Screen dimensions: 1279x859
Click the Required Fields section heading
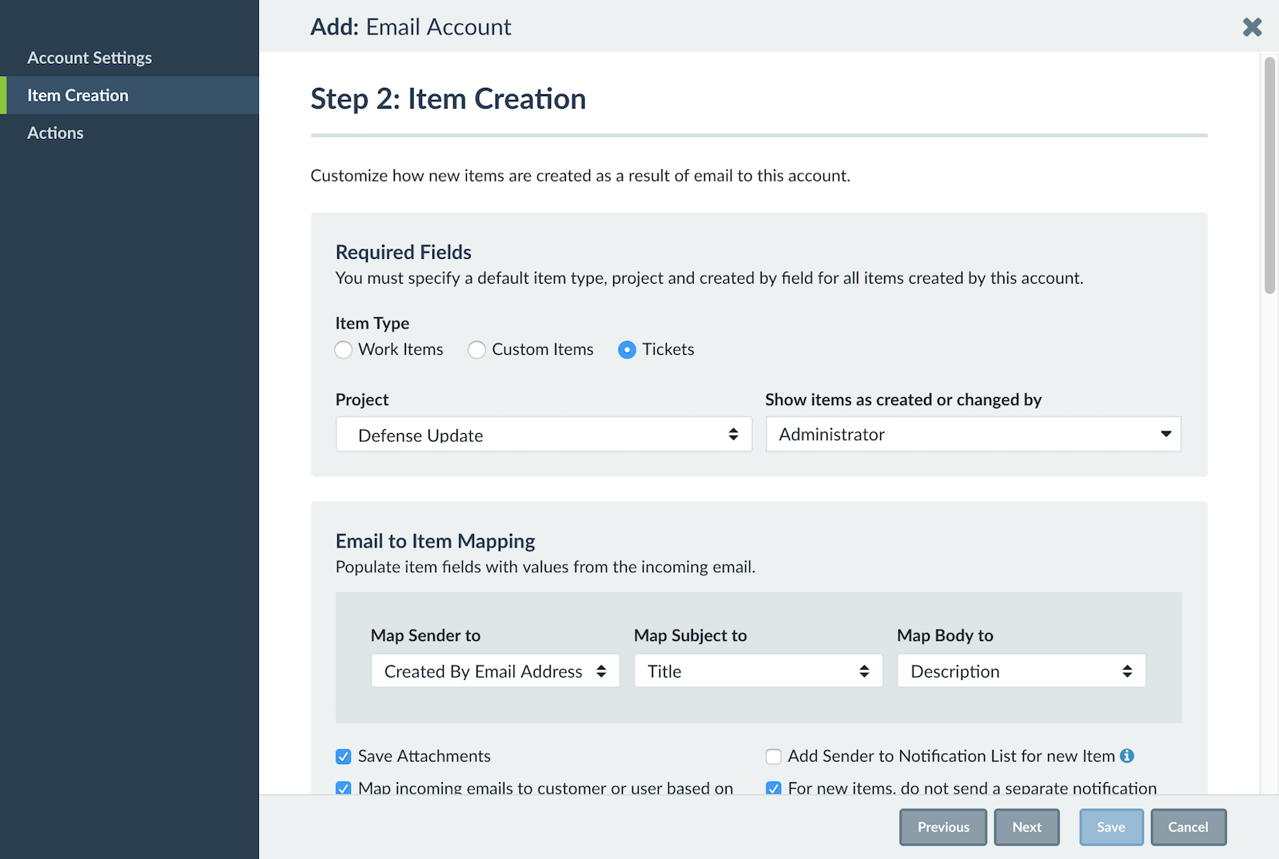(x=404, y=253)
